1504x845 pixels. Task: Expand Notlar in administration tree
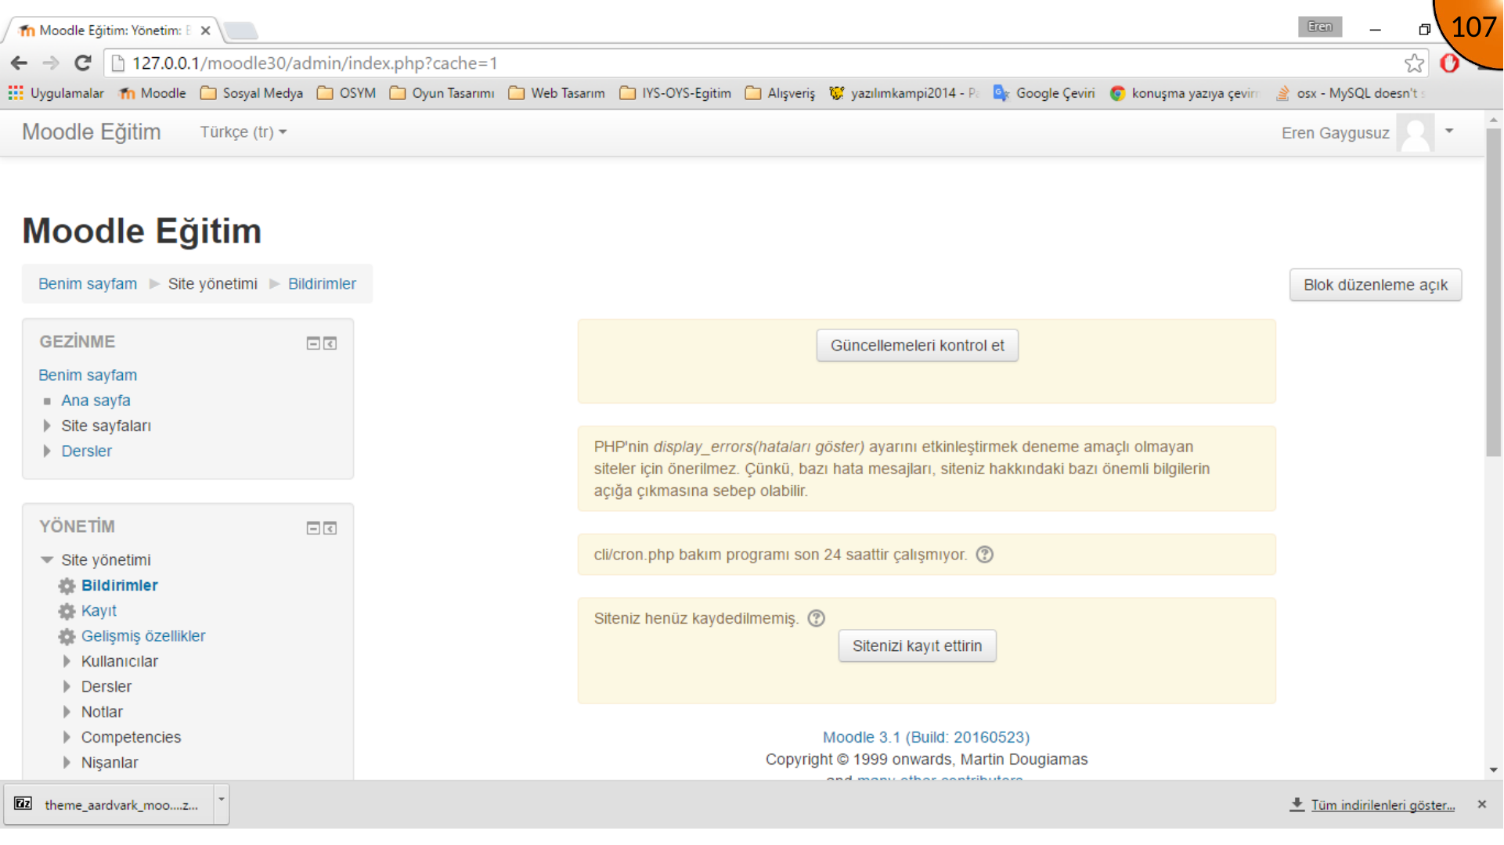pos(67,712)
